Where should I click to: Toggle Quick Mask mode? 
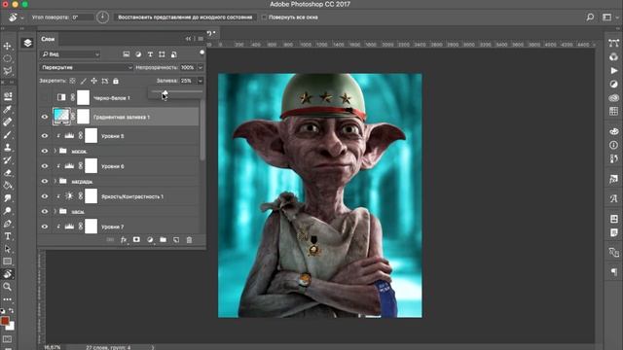[x=7, y=339]
